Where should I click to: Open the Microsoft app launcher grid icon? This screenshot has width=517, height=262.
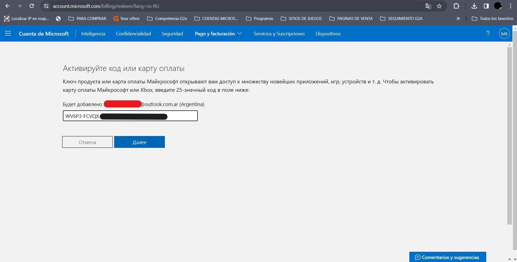[x=8, y=33]
